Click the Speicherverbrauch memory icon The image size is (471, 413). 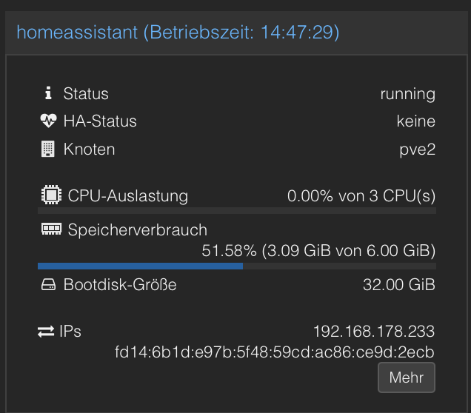point(51,229)
